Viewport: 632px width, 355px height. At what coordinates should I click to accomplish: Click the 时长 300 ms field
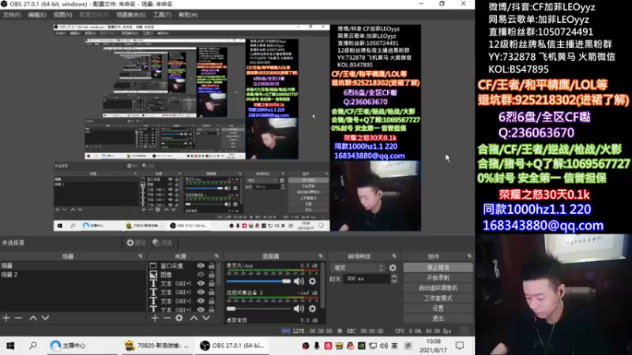[367, 278]
